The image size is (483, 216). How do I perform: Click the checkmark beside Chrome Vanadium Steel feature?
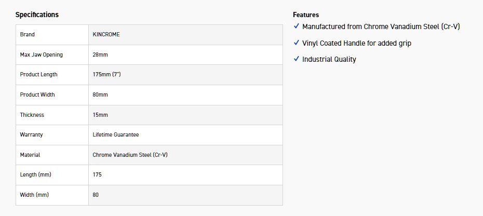(x=297, y=26)
